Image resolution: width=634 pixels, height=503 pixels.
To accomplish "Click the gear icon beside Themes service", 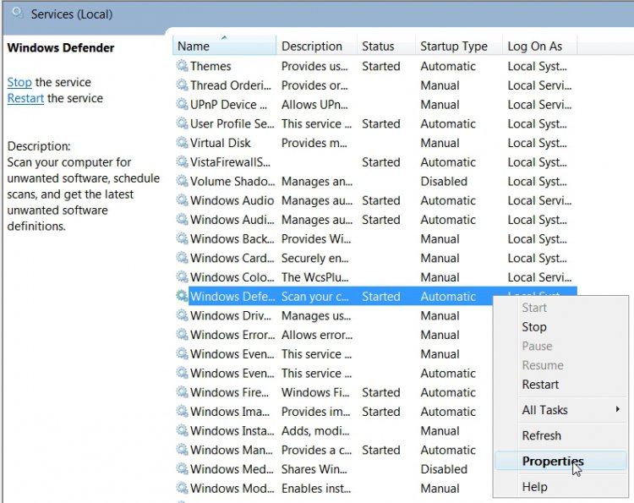I will point(182,65).
